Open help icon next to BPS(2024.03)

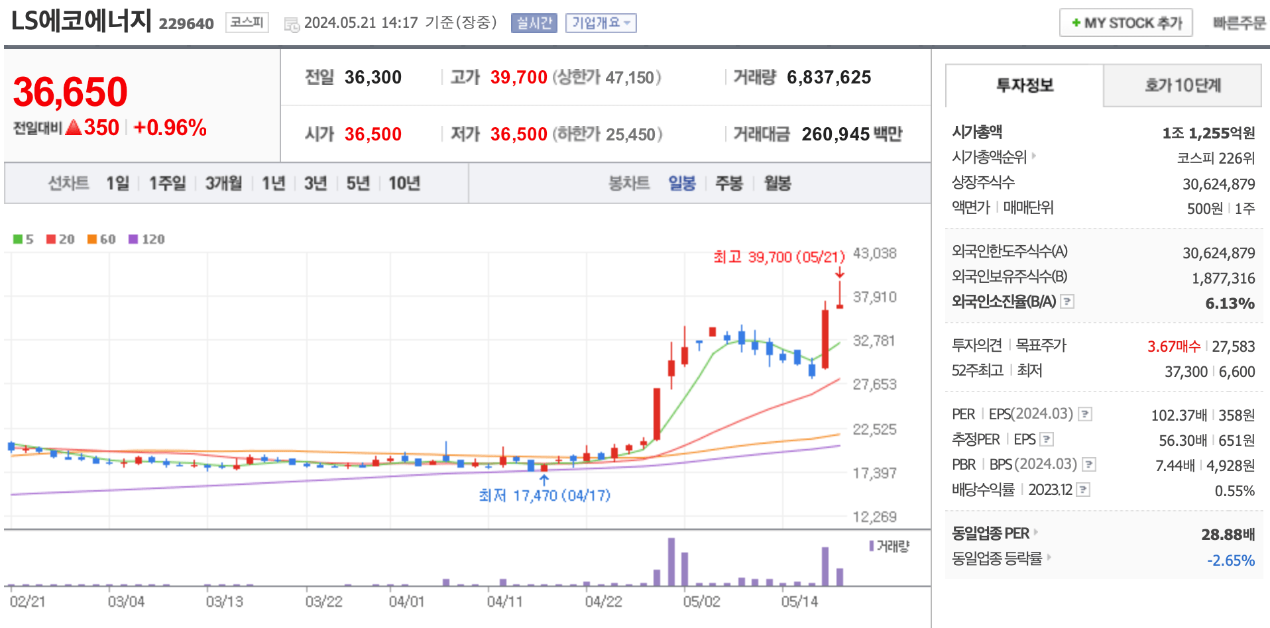click(1088, 464)
